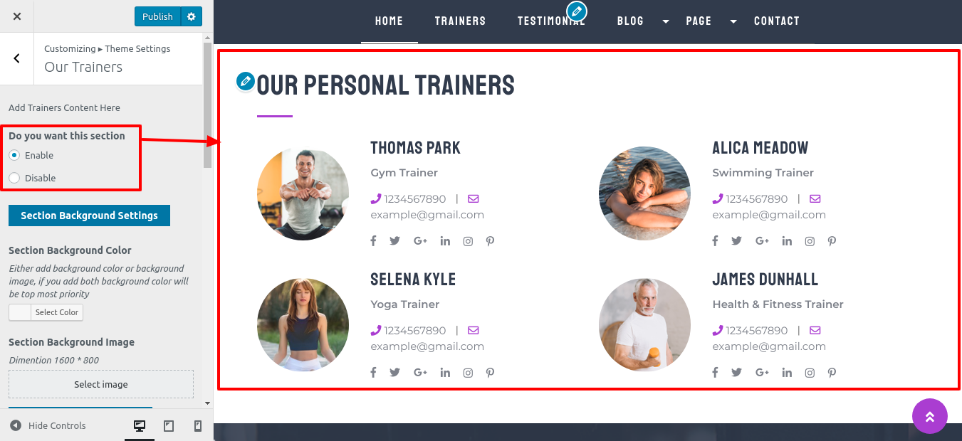Hide Controls in the customizer footer
The height and width of the screenshot is (441, 962).
tap(48, 426)
